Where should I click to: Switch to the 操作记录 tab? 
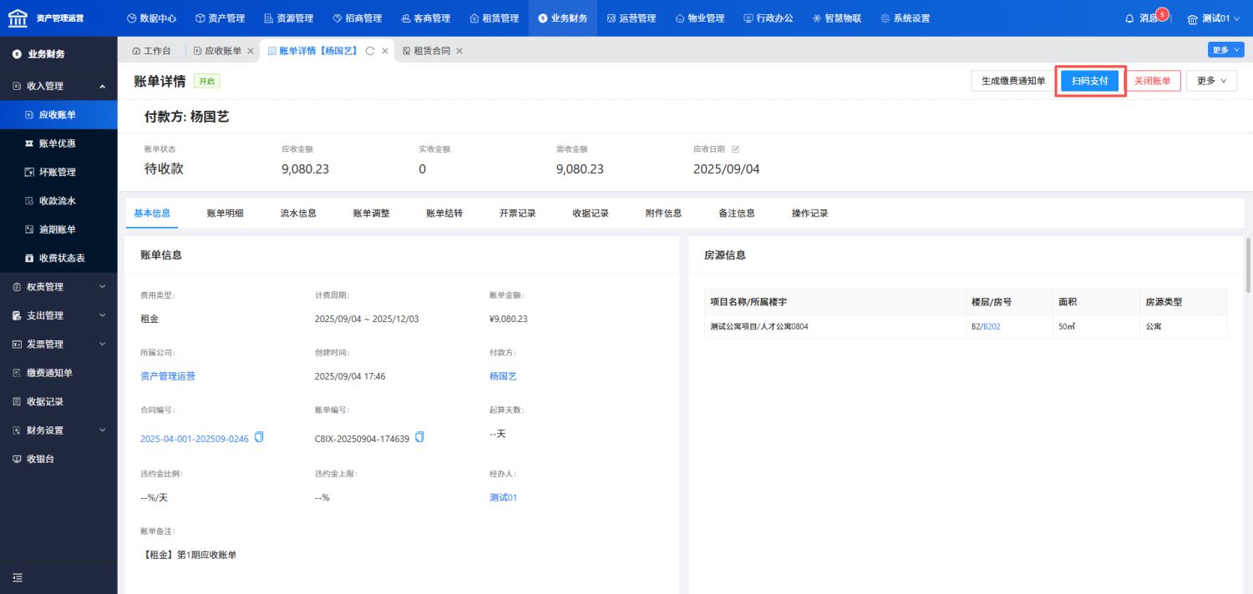(x=810, y=213)
